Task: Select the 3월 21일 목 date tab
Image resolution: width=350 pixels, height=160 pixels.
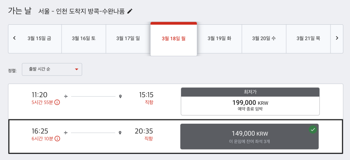Action: (308, 38)
